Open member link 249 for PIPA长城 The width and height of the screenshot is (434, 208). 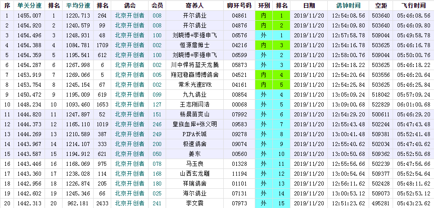pos(157,134)
